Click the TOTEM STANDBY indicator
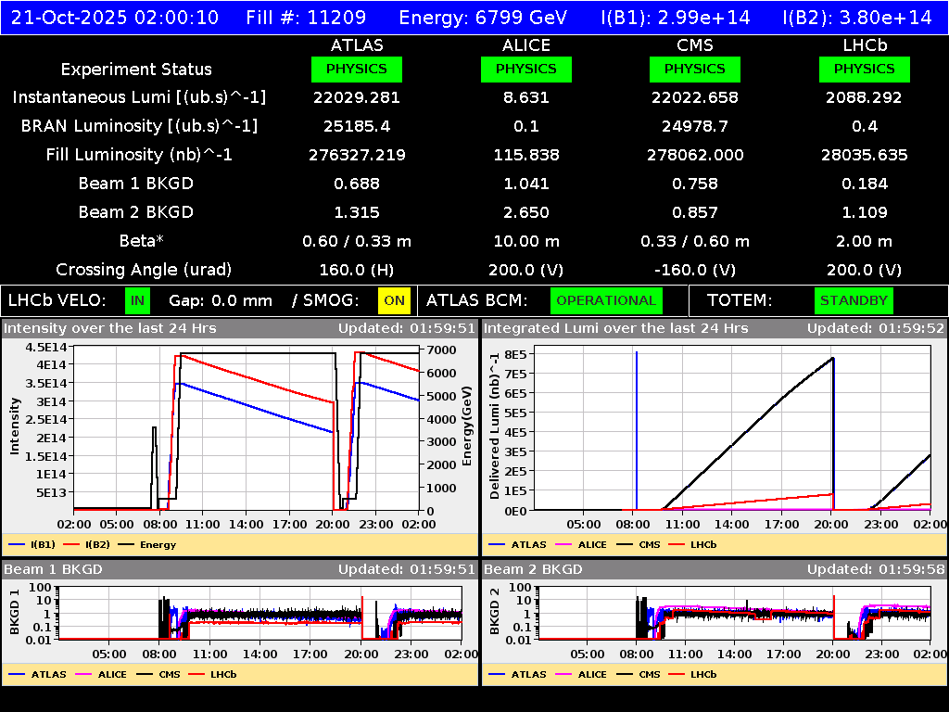This screenshot has width=949, height=712. coord(853,300)
